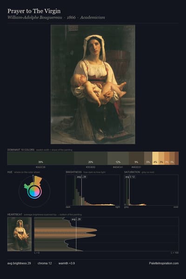Select the 9% dark brown swatch
This screenshot has width=186, height=279.
click(136, 158)
